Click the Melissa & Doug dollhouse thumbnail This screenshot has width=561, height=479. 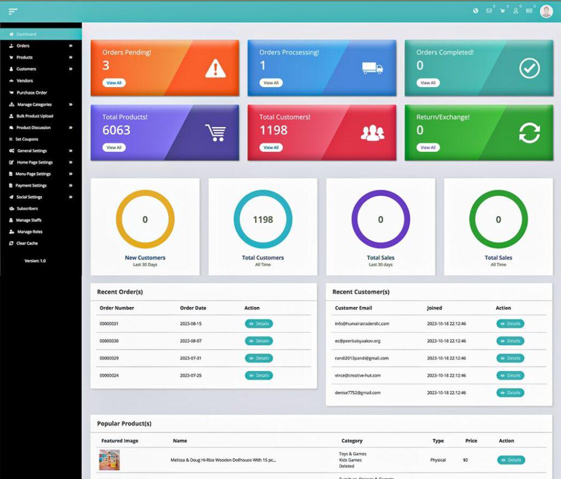[109, 460]
